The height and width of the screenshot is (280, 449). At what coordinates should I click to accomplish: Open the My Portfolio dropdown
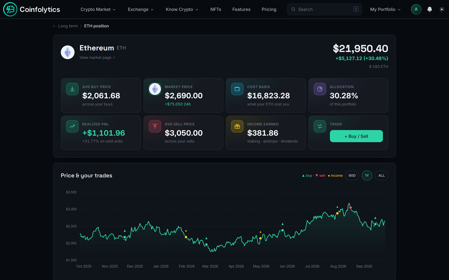(x=385, y=9)
